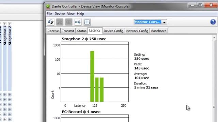This screenshot has width=218, height=122.
Task: Click the identify device eye icon
Action: pos(69,22)
